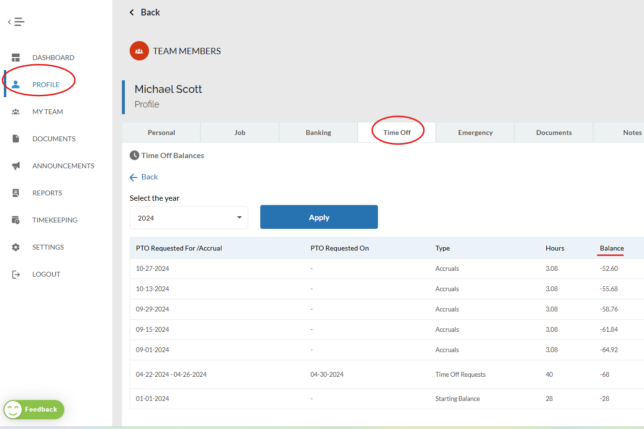Viewport: 644px width, 429px height.
Task: Open Documents from the sidebar
Action: [54, 139]
